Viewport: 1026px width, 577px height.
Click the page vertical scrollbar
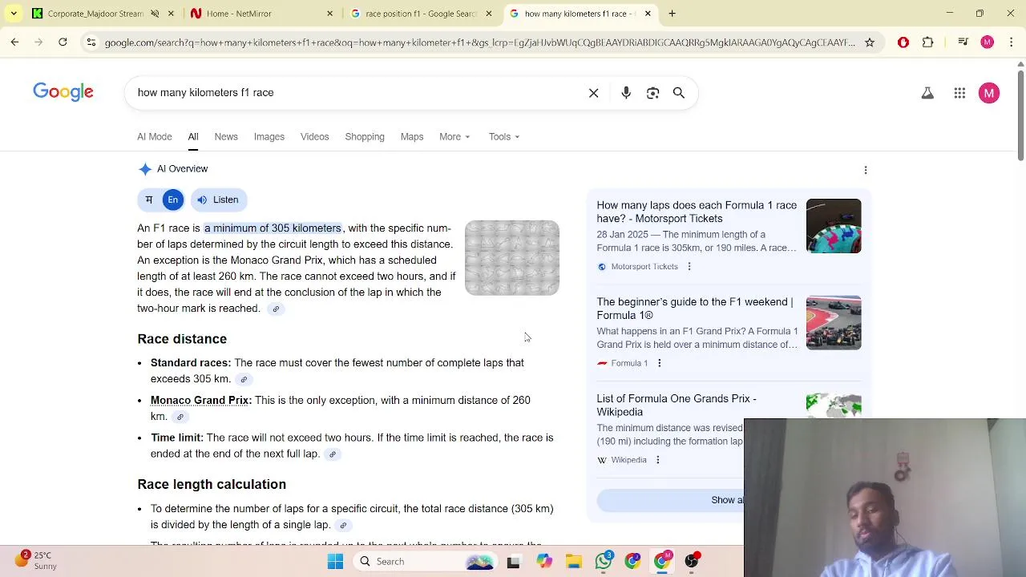(1020, 116)
